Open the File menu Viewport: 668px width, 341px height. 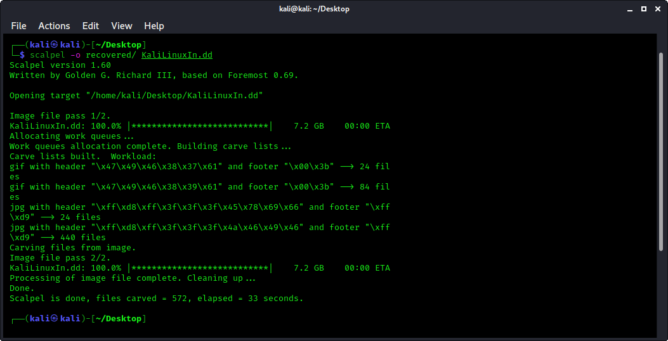tap(18, 26)
